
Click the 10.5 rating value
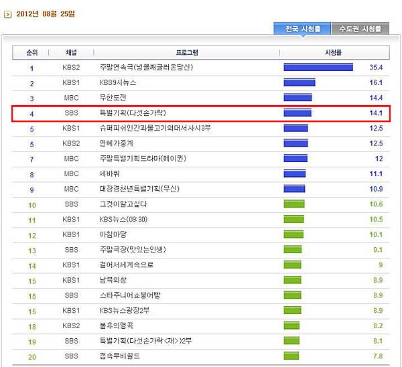coord(376,220)
